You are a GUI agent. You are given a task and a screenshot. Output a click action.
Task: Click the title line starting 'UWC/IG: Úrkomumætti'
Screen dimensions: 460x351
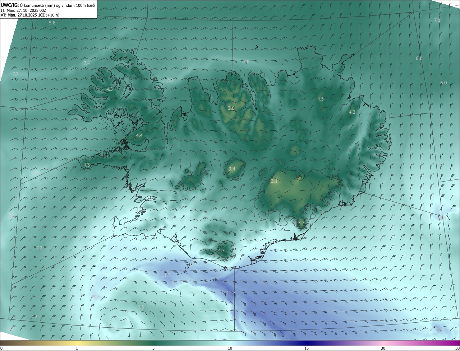tap(48, 5)
